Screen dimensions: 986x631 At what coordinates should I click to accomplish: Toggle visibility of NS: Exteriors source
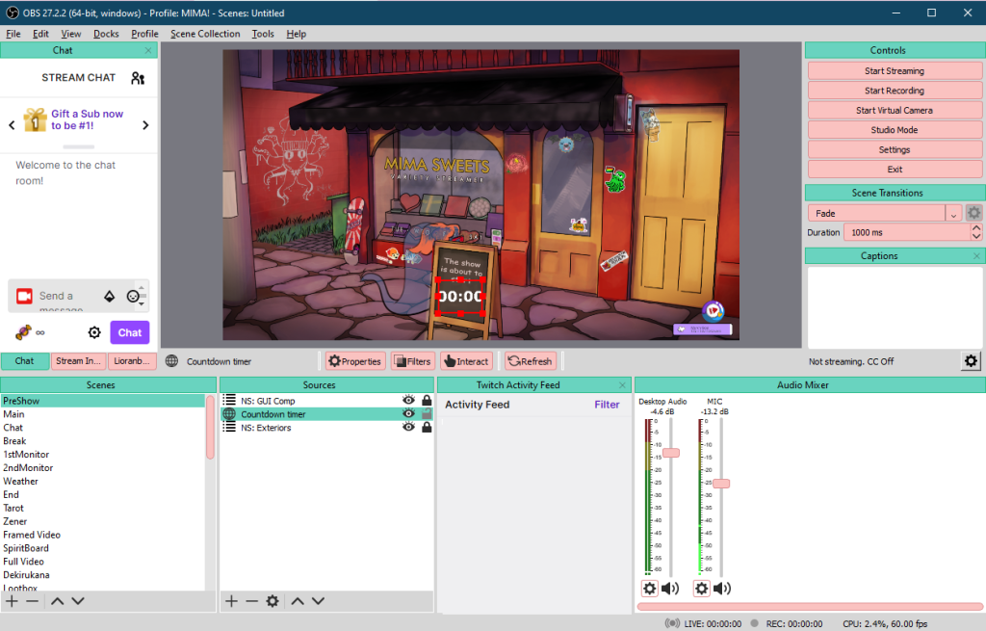(409, 428)
